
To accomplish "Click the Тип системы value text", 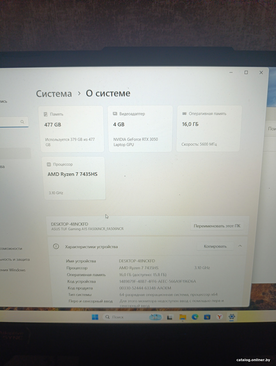I will click(x=168, y=294).
